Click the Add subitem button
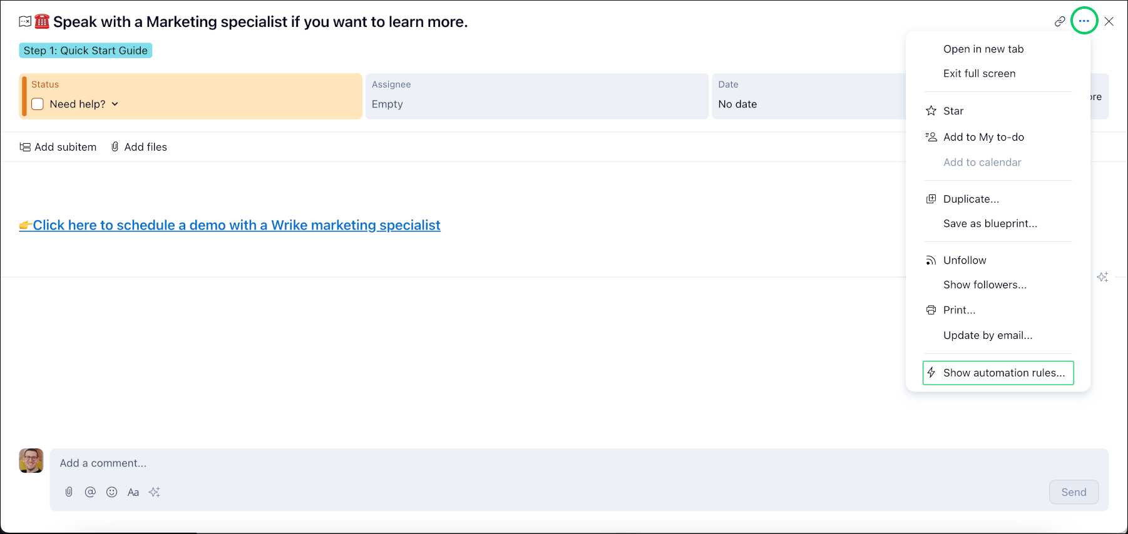Image resolution: width=1128 pixels, height=534 pixels. click(x=58, y=147)
